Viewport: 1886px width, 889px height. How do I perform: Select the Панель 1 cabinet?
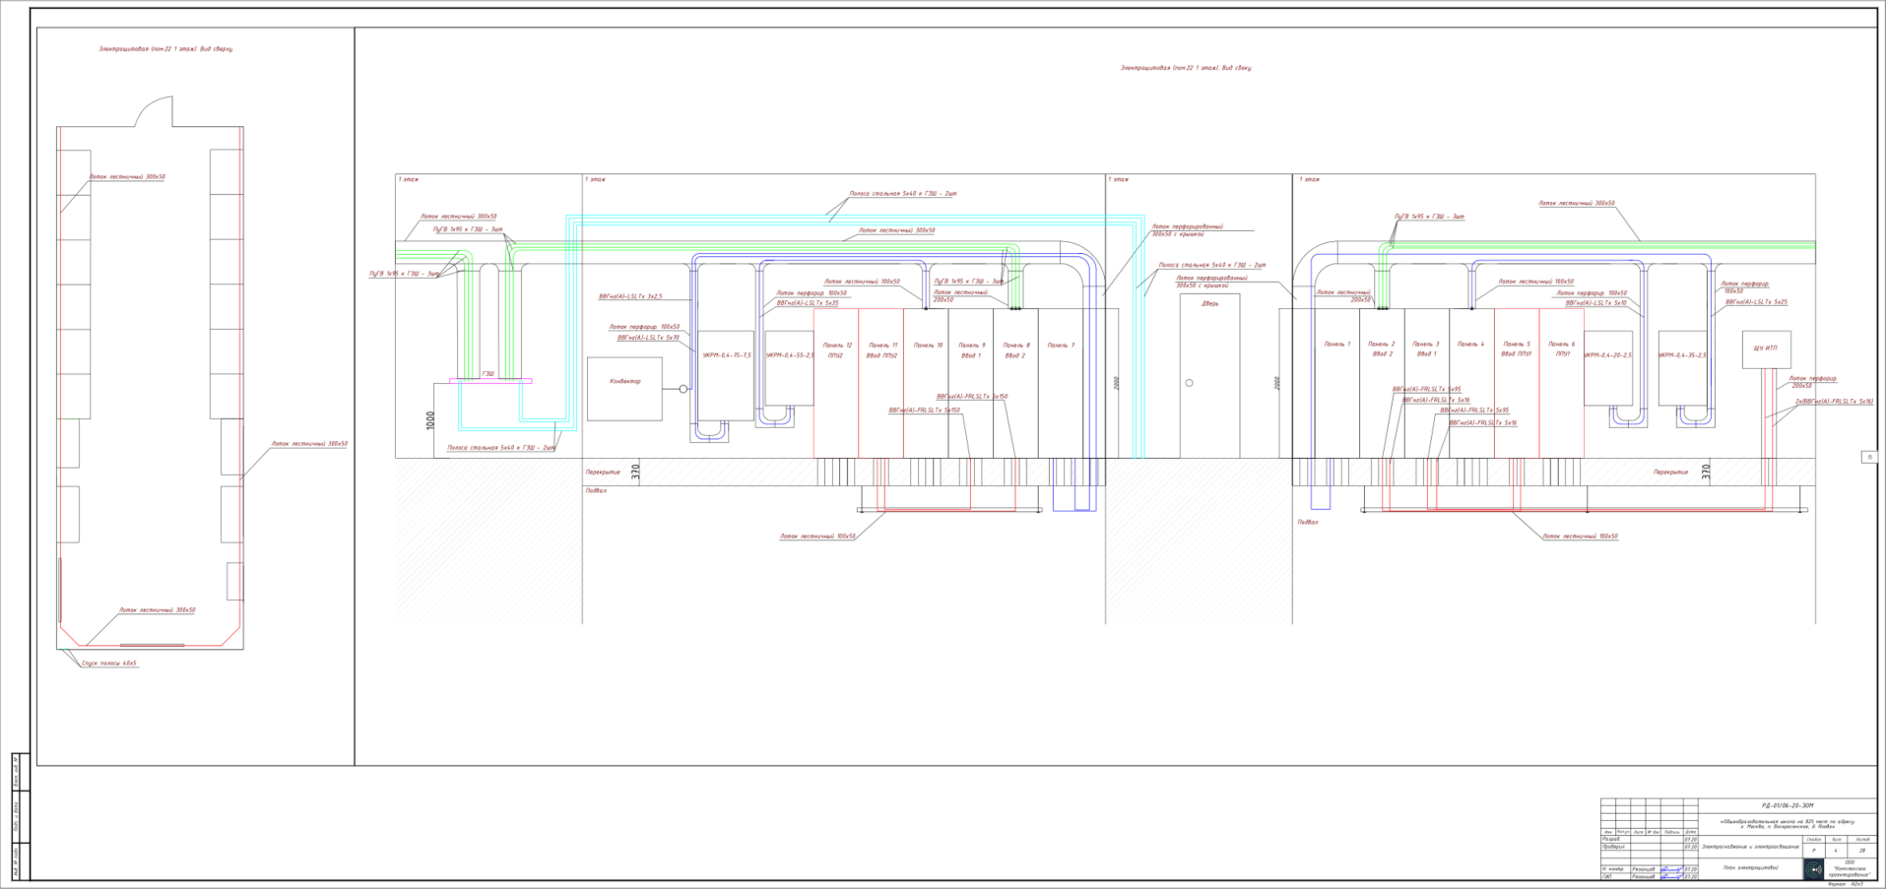coord(1336,383)
